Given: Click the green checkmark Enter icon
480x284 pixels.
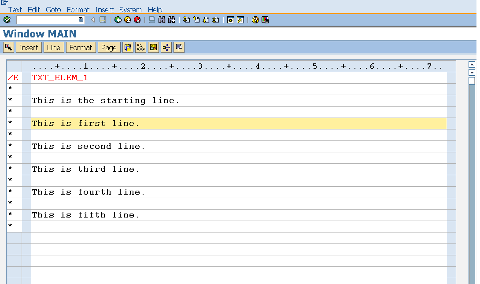Looking at the screenshot, I should click(x=7, y=19).
